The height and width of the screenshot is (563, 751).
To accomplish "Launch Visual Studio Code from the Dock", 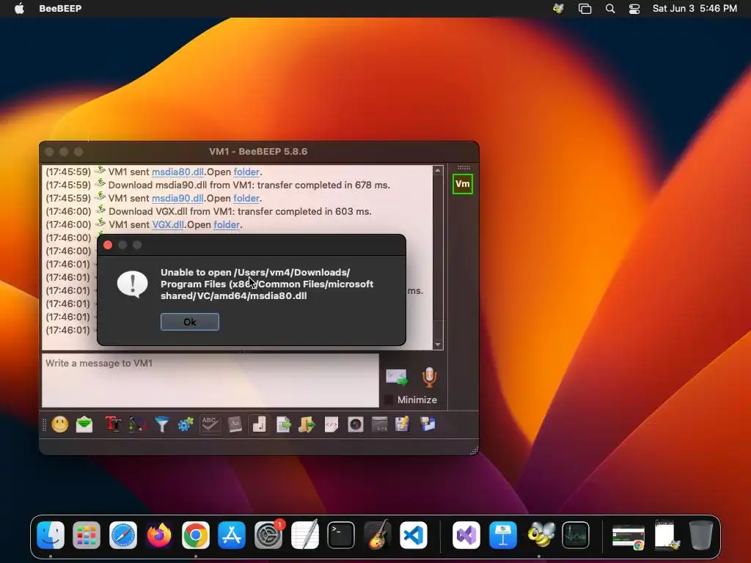I will click(414, 535).
